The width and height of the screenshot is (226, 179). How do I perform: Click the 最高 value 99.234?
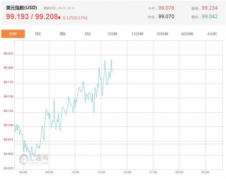210,8
